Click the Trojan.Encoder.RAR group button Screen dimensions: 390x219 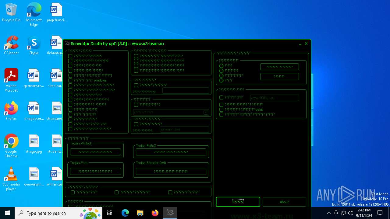[171, 171]
